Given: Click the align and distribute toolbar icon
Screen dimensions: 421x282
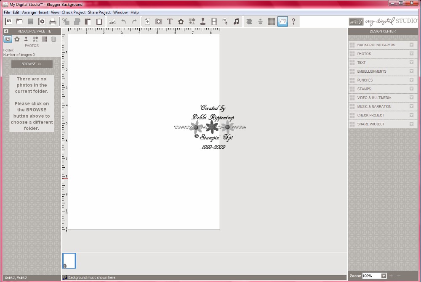Looking at the screenshot, I should 260,21.
